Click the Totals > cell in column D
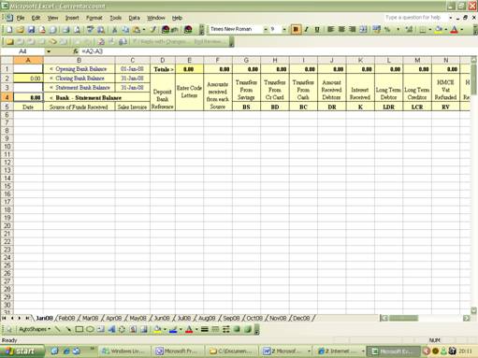Image resolution: width=478 pixels, height=358 pixels. pyautogui.click(x=163, y=69)
